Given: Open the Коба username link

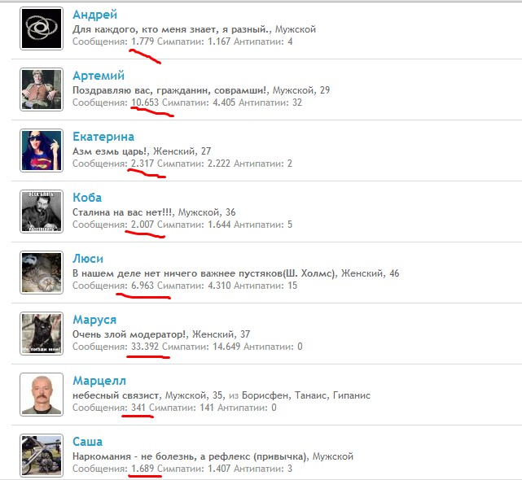Looking at the screenshot, I should [x=87, y=198].
